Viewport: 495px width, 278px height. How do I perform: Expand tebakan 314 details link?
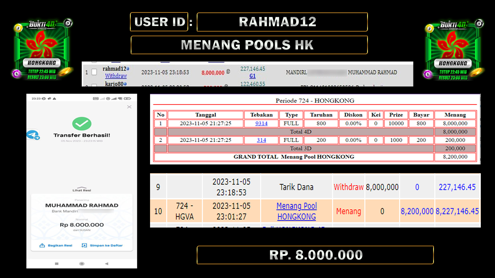[x=261, y=140]
